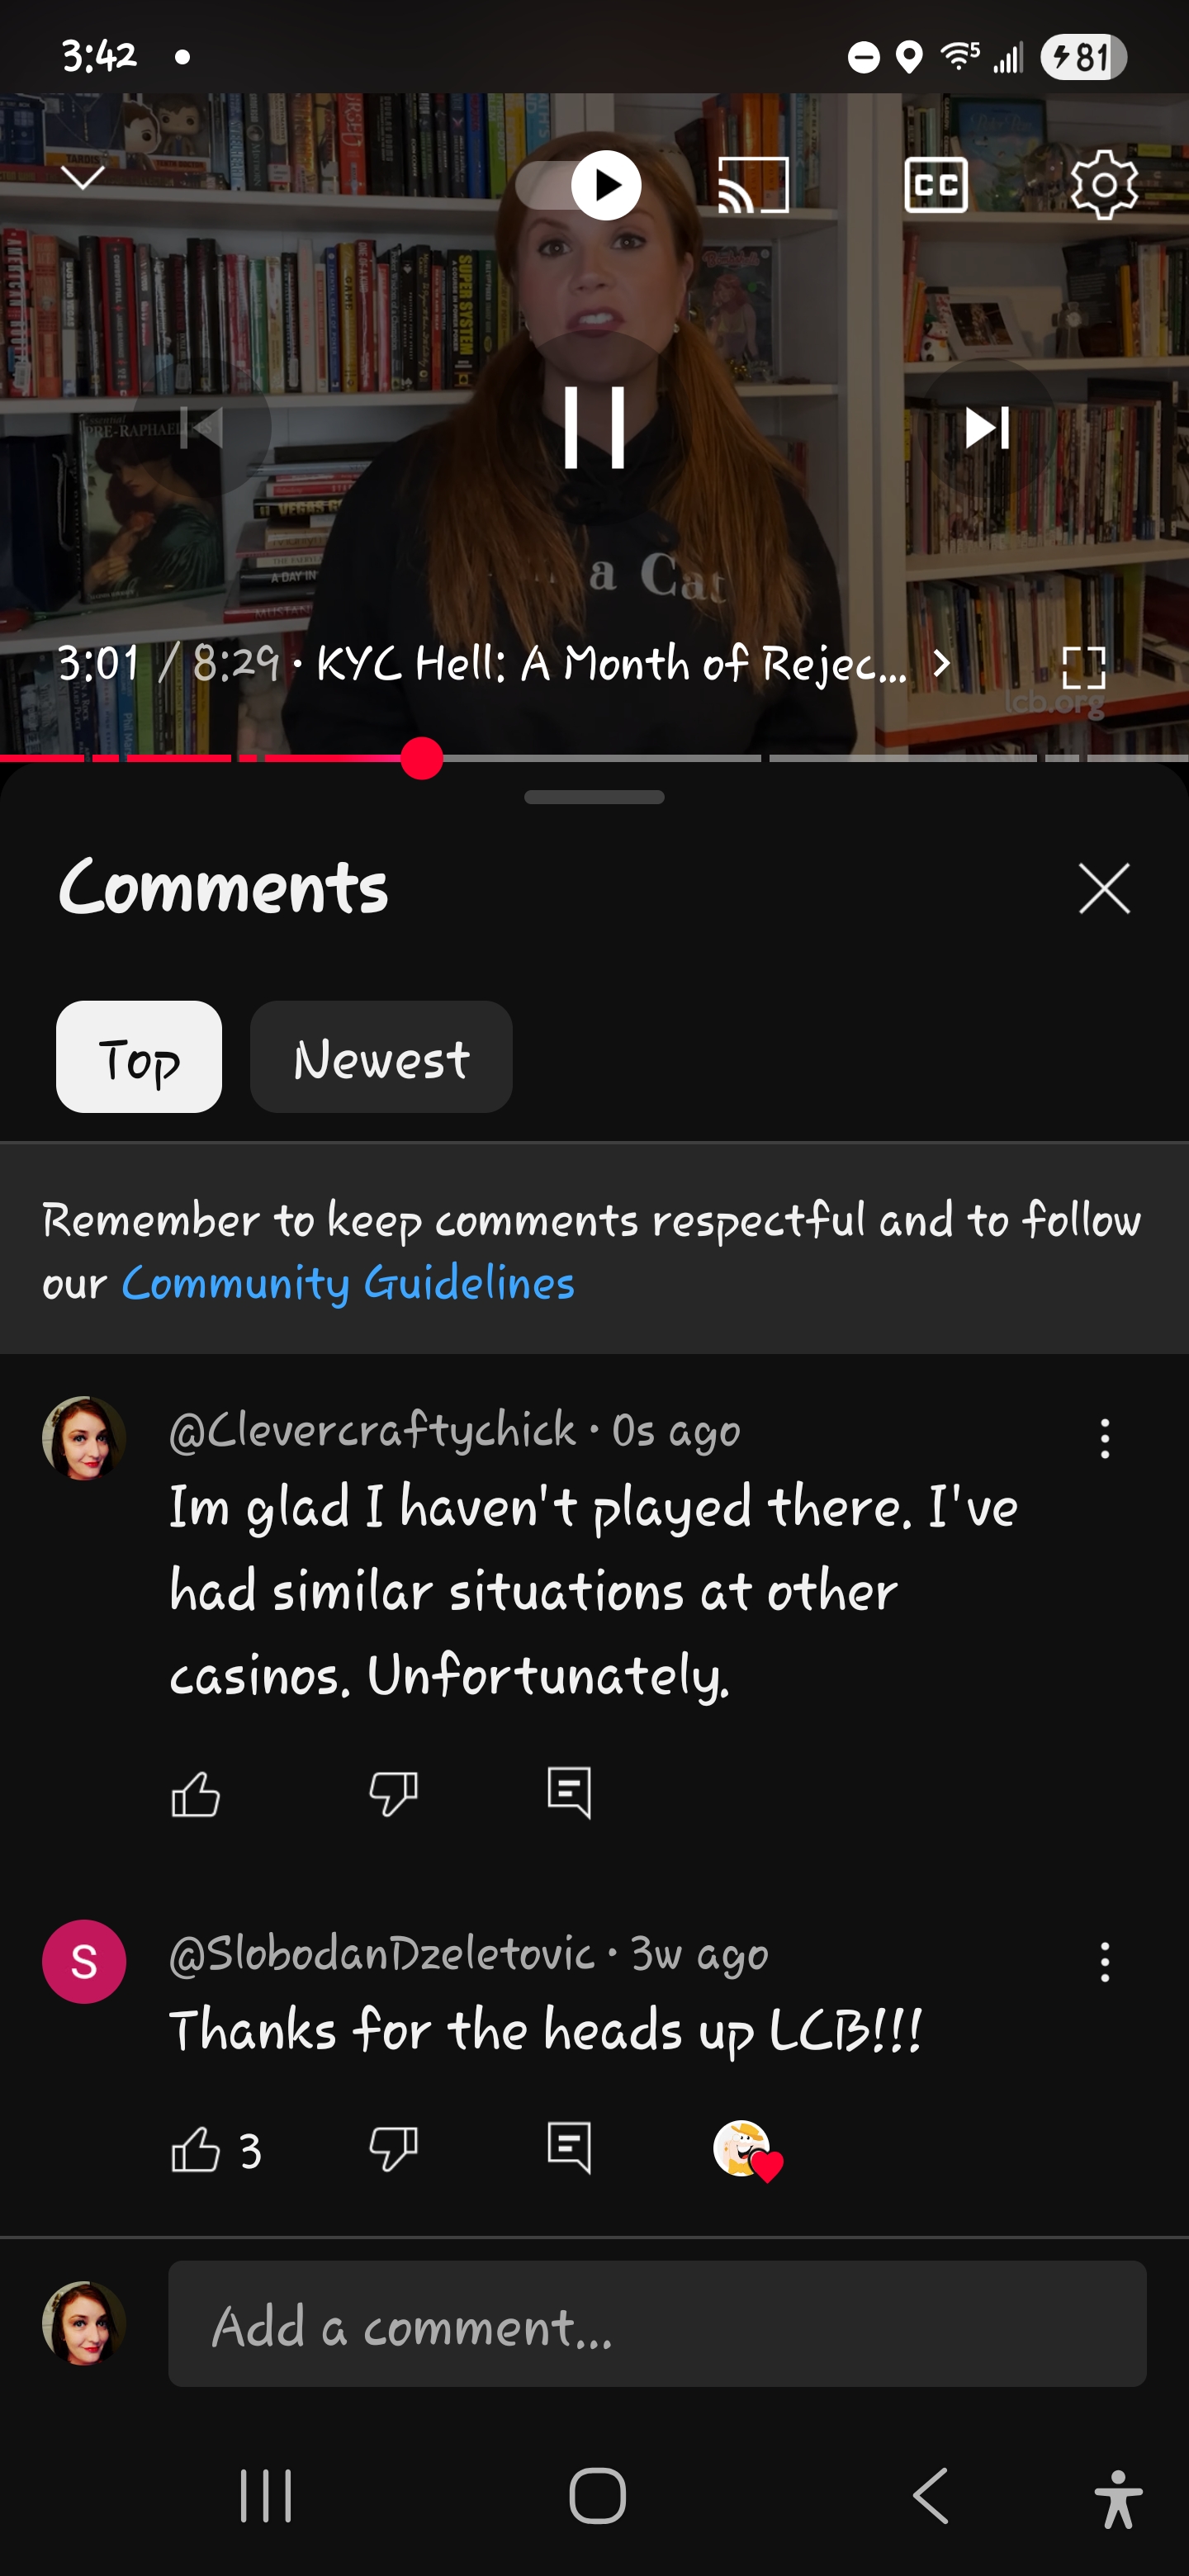Like SlobodanDzeletovic's comment
1189x2576 pixels.
pyautogui.click(x=195, y=2148)
